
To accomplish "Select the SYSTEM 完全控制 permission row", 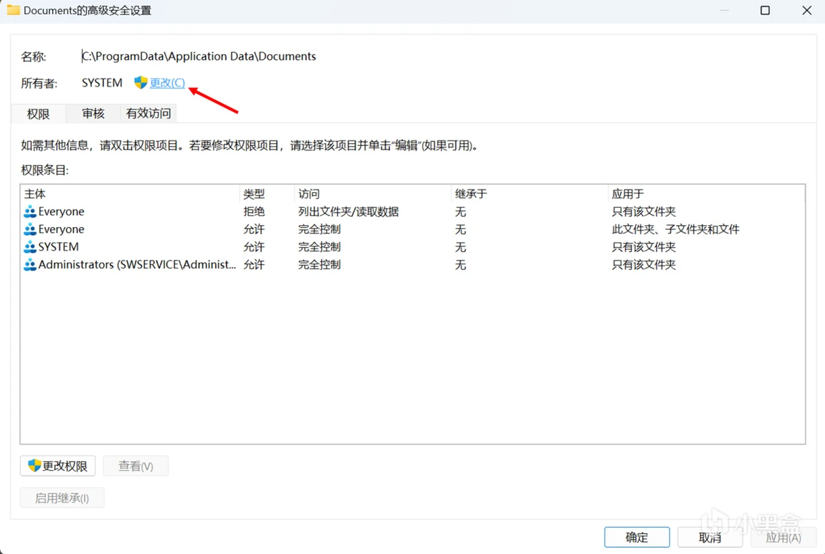I will (x=319, y=247).
